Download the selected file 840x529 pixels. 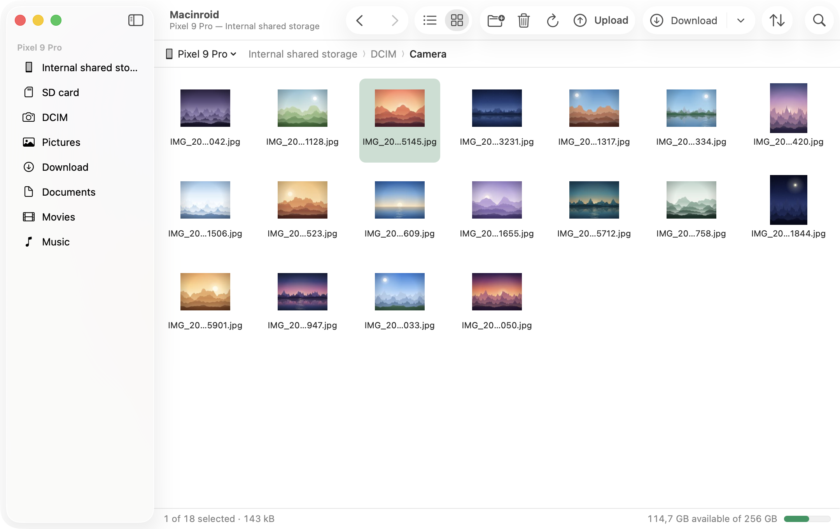pyautogui.click(x=684, y=20)
